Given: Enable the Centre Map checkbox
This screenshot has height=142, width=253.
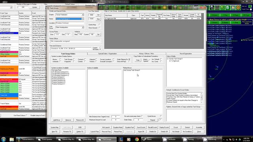Looking at the screenshot, I should [x=100, y=24].
